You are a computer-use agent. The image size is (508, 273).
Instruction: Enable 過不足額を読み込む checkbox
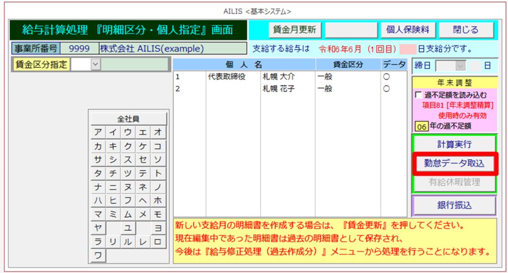tap(418, 95)
